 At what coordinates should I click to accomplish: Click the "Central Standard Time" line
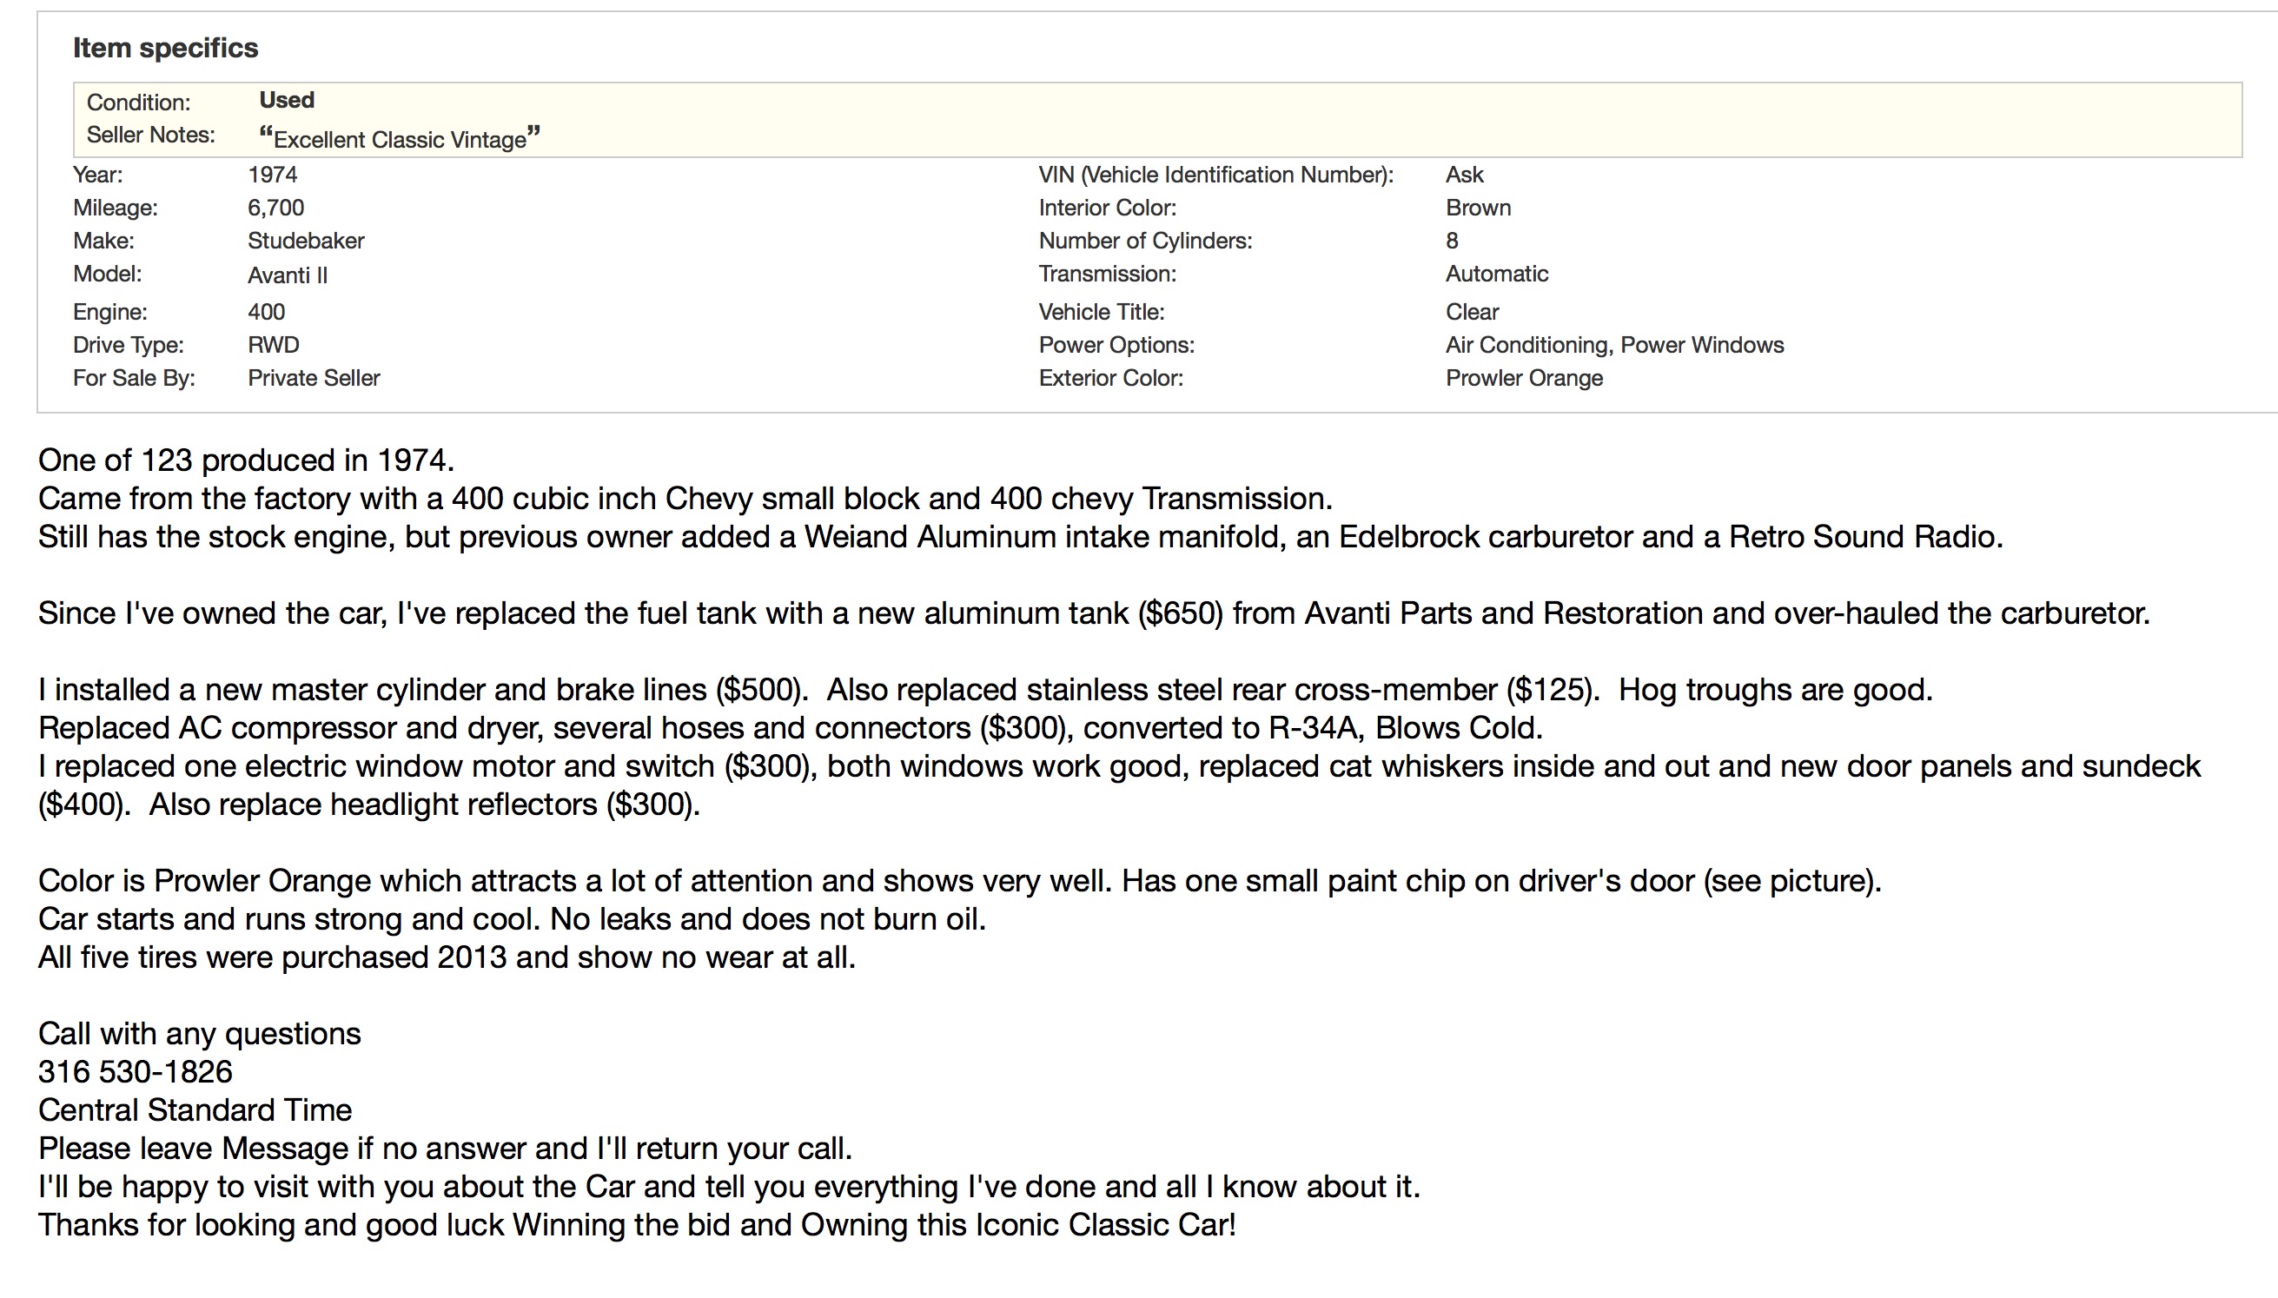[195, 1109]
